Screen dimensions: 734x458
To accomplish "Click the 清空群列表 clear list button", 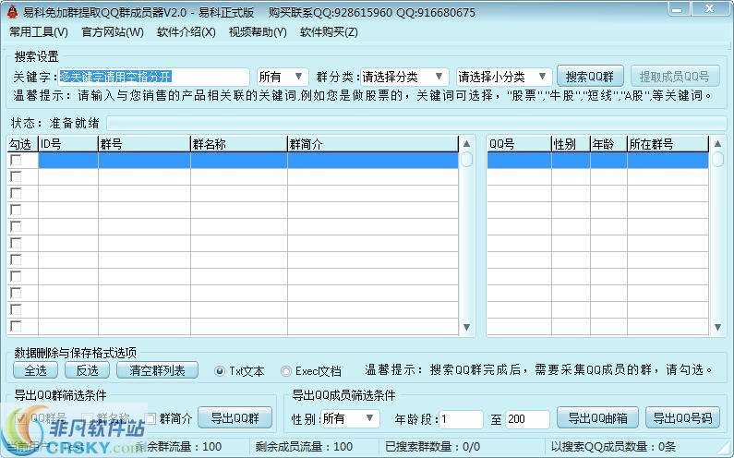I will (x=157, y=370).
